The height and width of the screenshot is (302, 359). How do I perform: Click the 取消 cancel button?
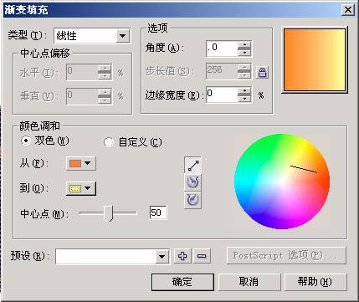point(249,282)
